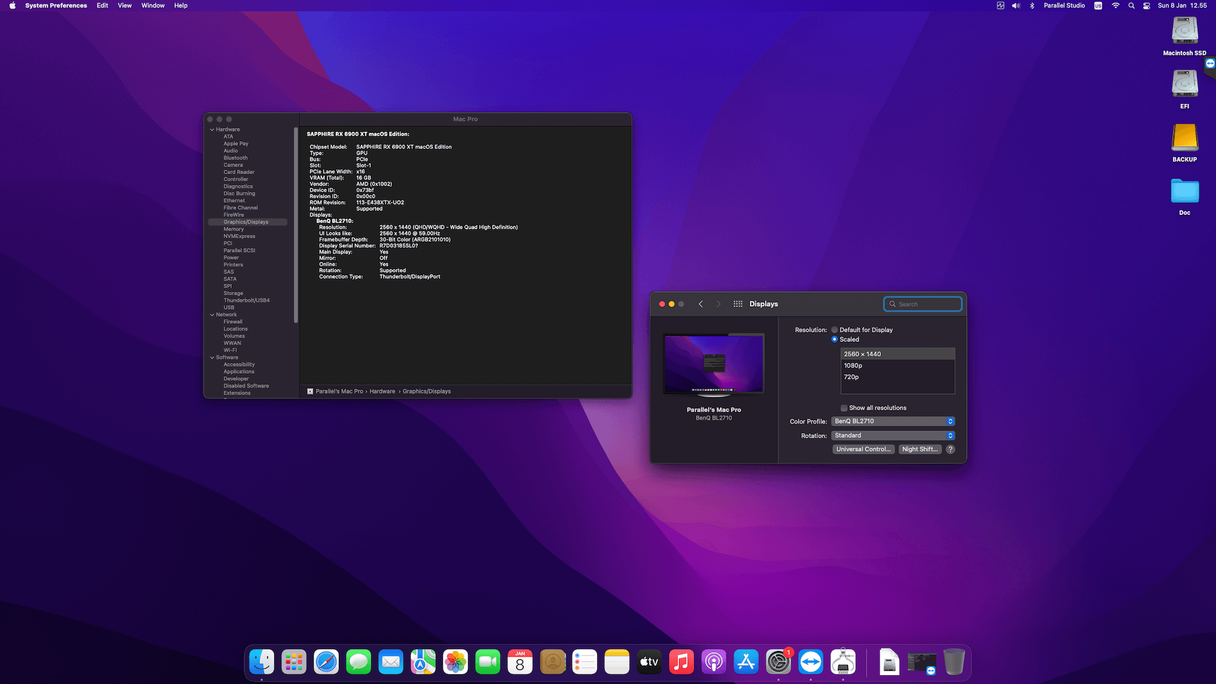1216x684 pixels.
Task: Click the Displays search field
Action: click(923, 304)
